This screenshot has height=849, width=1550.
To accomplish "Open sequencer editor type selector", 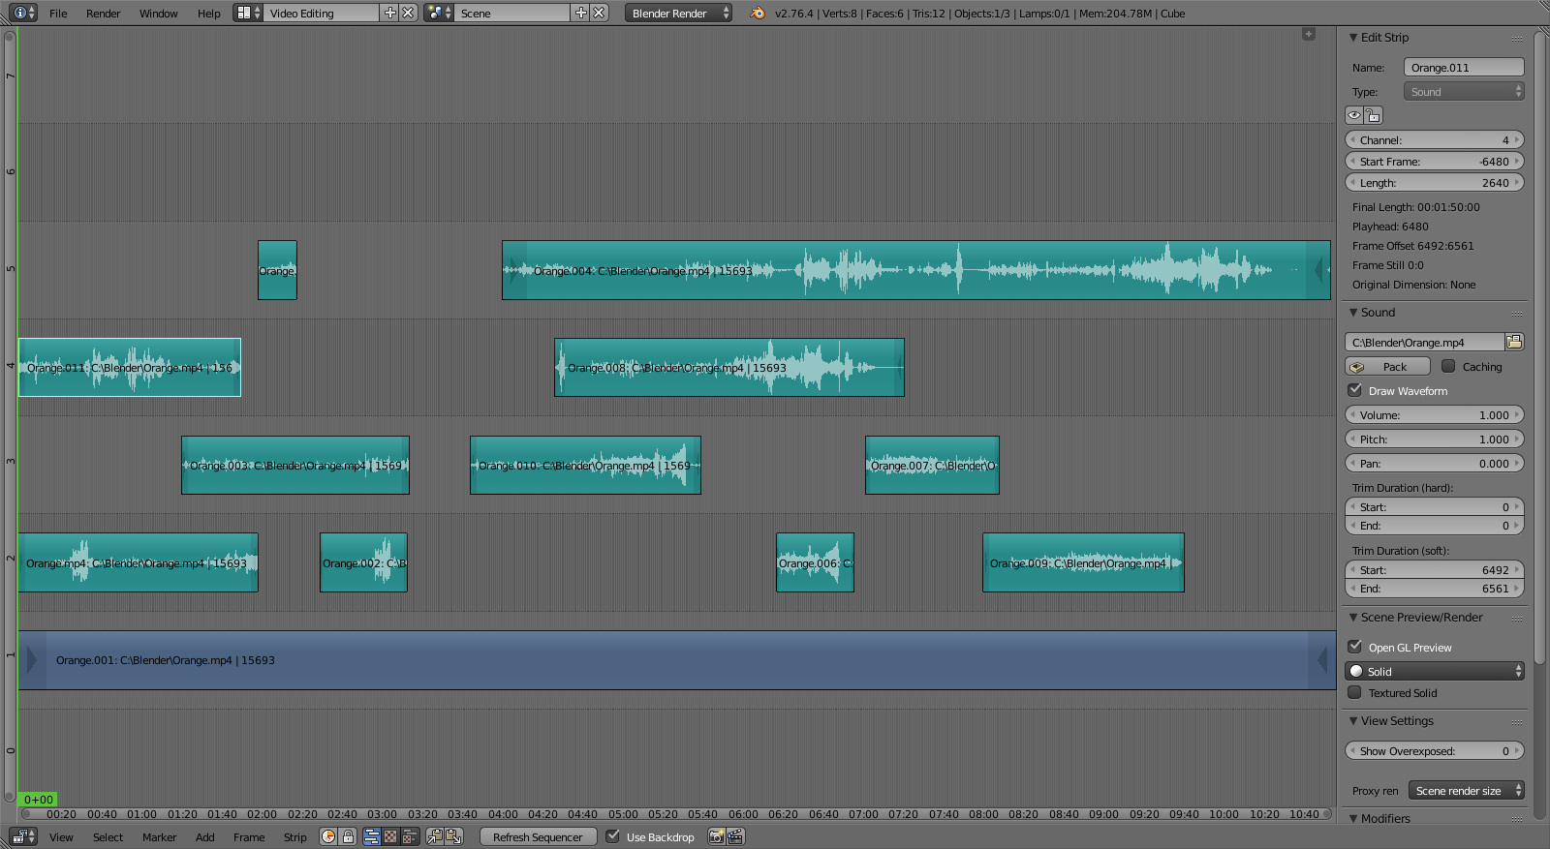I will (x=23, y=836).
